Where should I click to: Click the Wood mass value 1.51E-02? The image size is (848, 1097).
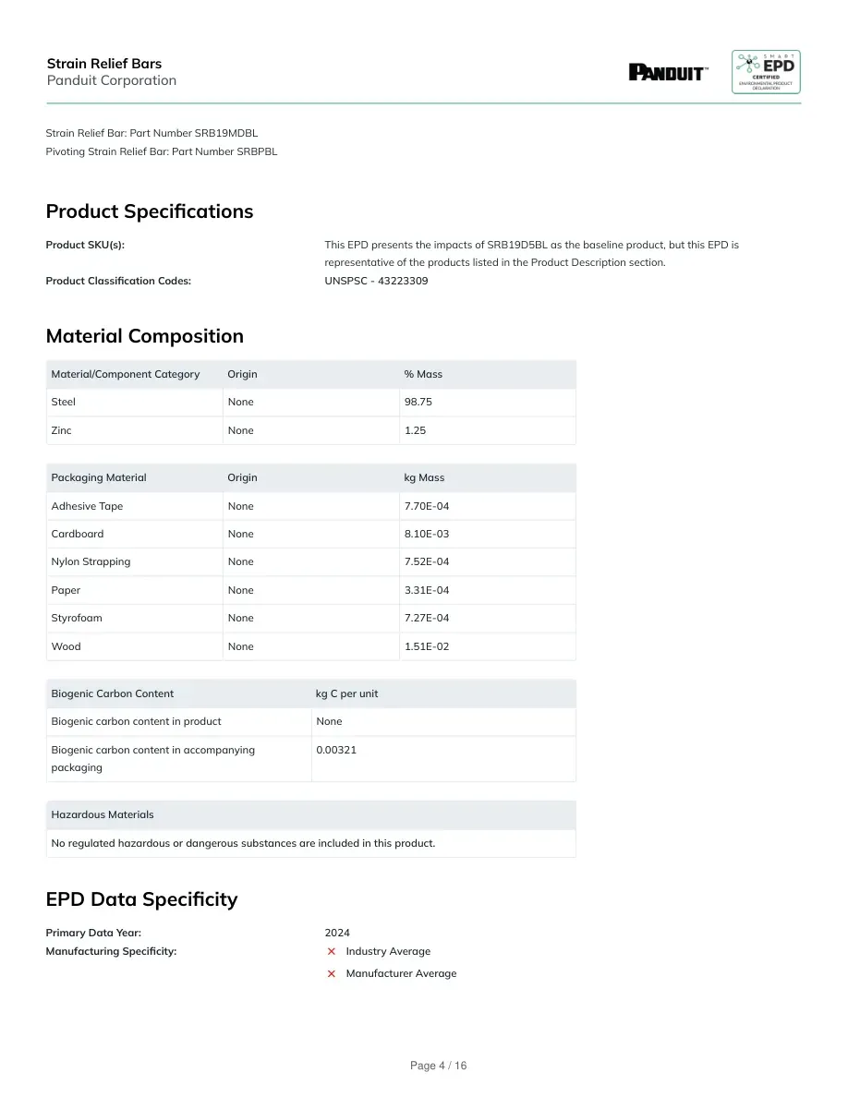(x=427, y=646)
